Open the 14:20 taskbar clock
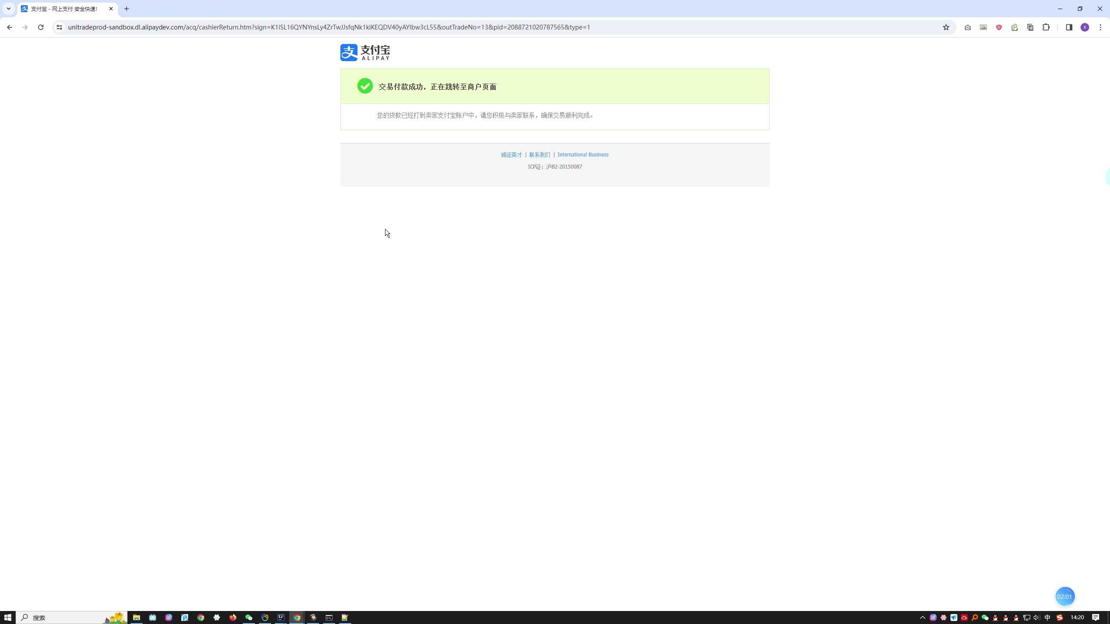Viewport: 1110px width, 624px height. (1077, 617)
